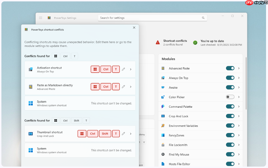Viewport: 268px width, 168px height.
Task: Enable the Color Picker toggle
Action: 230,97
